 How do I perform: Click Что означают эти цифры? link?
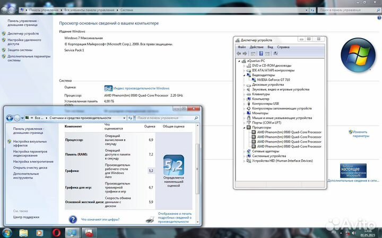pos(100,219)
